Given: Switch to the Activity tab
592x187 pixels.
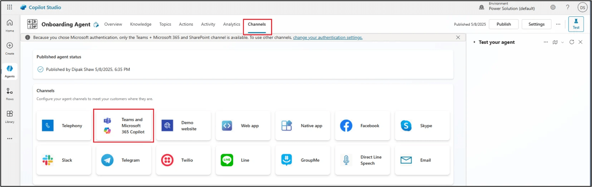Looking at the screenshot, I should pos(208,24).
